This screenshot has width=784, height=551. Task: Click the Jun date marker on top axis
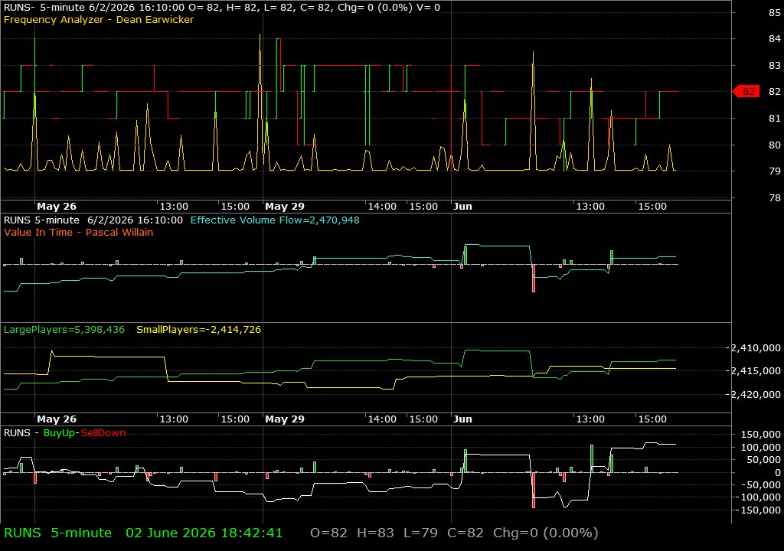click(462, 207)
